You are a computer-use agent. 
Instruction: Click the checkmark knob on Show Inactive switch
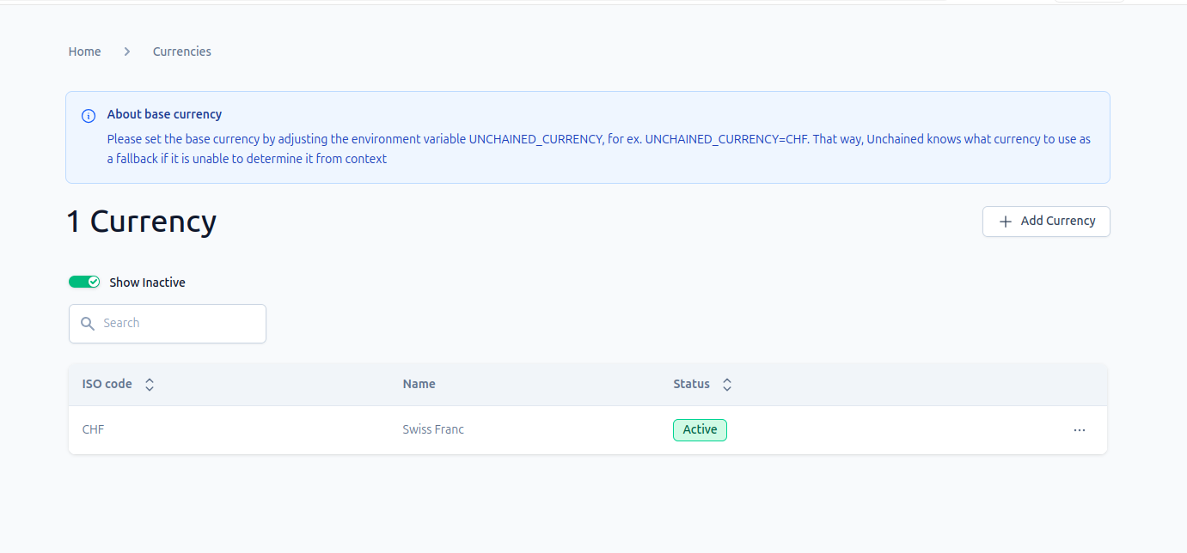coord(94,282)
